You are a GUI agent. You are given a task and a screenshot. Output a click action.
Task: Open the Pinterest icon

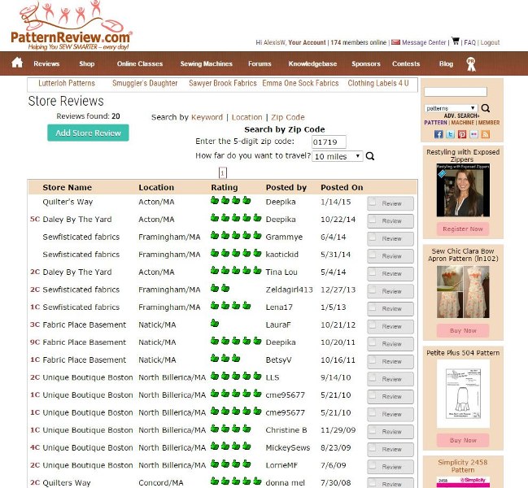[462, 134]
